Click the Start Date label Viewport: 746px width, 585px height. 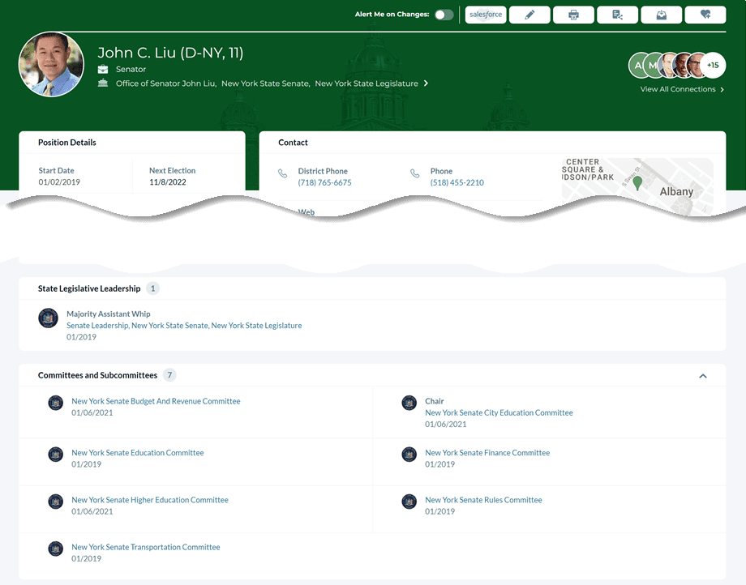click(x=56, y=171)
